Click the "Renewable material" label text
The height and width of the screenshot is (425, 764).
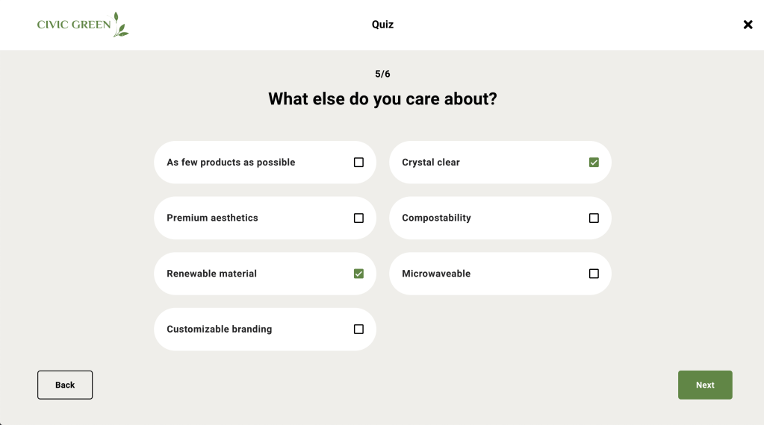tap(211, 274)
